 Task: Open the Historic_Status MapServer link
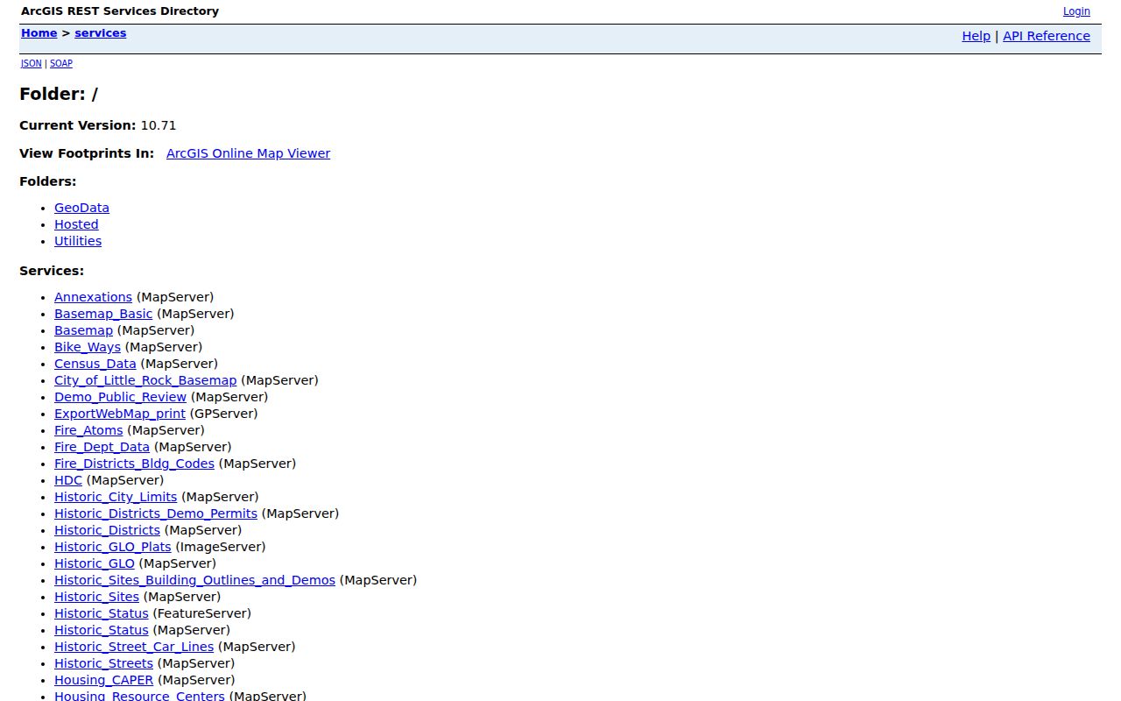click(x=102, y=630)
